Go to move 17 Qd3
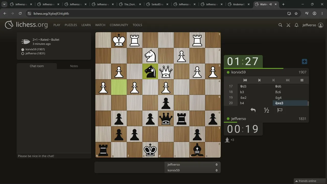 (x=255, y=86)
